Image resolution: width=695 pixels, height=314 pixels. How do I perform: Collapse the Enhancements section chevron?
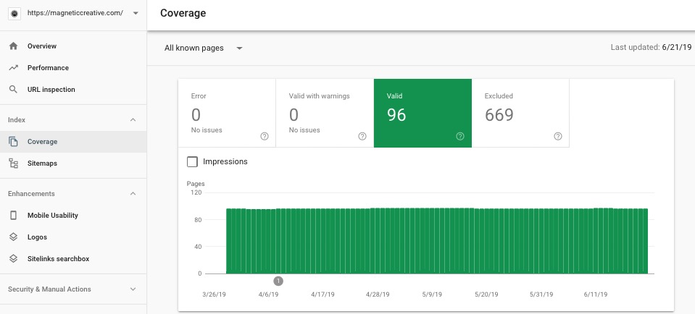tap(133, 194)
